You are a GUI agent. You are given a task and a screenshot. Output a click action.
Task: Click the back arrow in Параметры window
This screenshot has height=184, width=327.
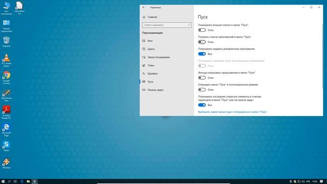tap(144, 7)
